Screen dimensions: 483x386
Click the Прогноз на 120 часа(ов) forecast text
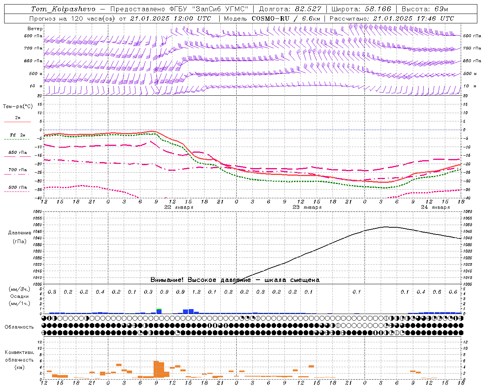(72, 18)
